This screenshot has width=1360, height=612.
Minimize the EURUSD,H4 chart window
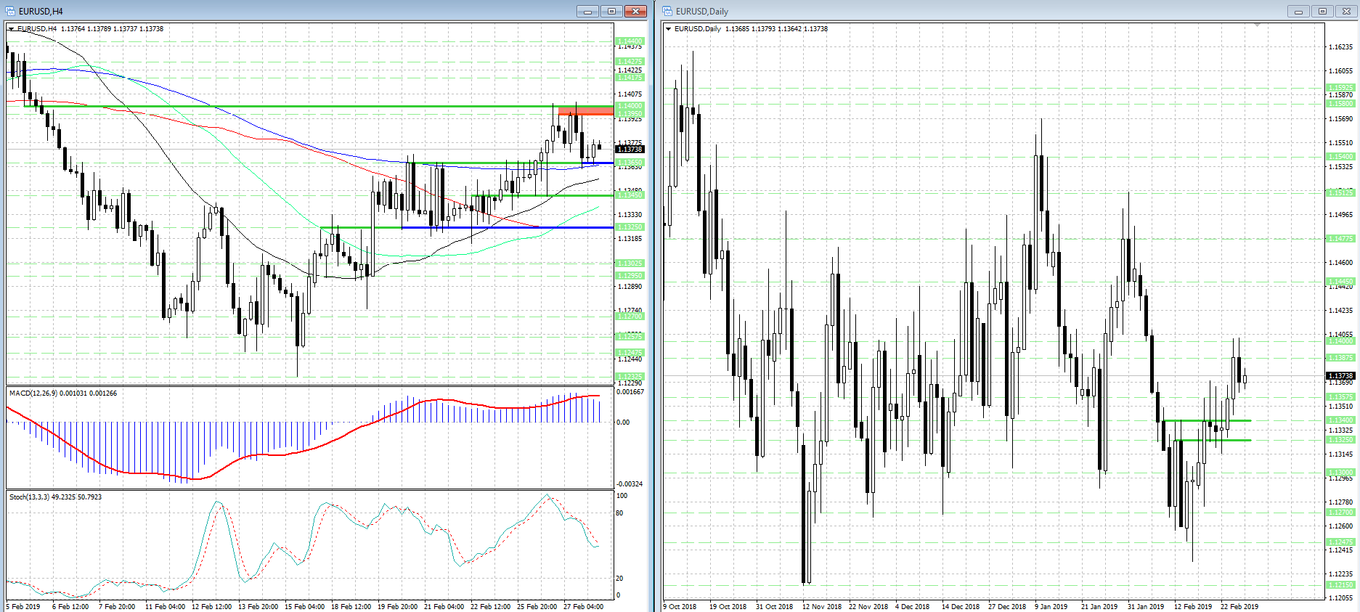coord(587,11)
